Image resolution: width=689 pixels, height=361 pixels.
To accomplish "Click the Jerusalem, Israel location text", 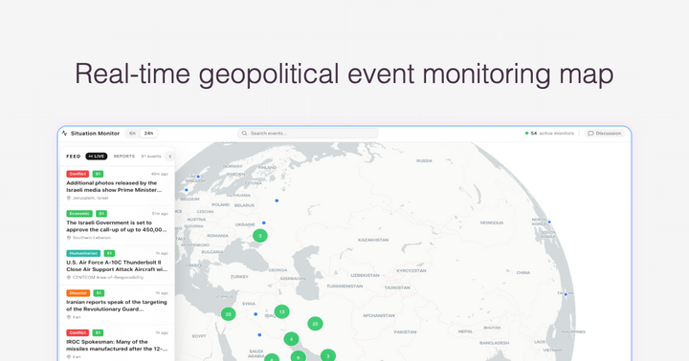I will point(90,199).
